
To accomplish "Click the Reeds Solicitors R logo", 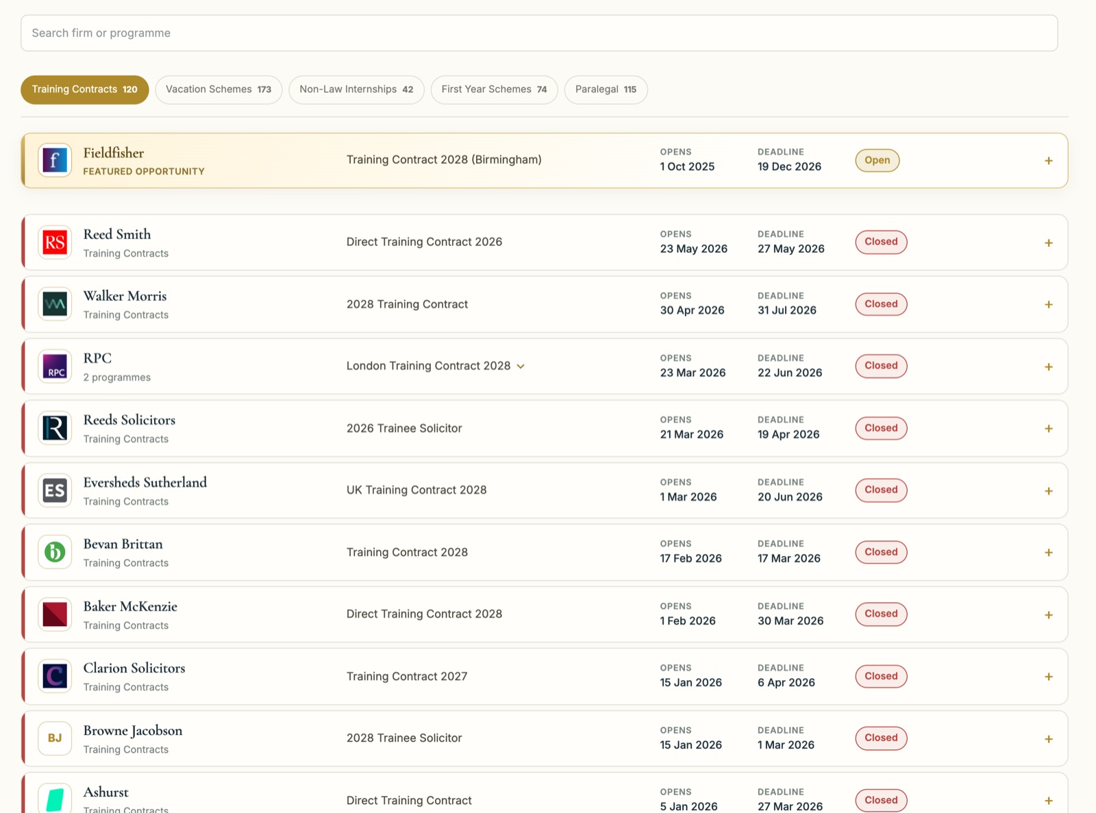I will (x=55, y=428).
